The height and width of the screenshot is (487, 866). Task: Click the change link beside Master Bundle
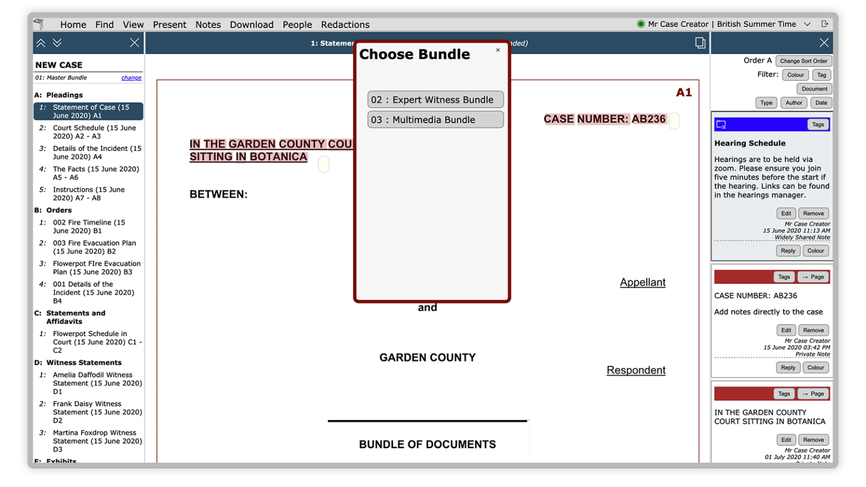tap(131, 77)
